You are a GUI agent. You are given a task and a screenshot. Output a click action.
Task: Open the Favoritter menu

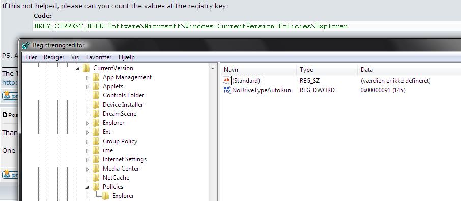click(99, 57)
